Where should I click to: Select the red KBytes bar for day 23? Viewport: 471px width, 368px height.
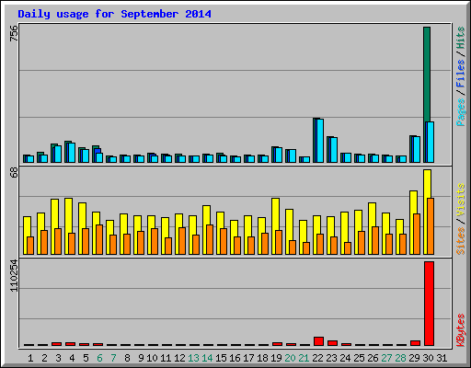coord(332,343)
